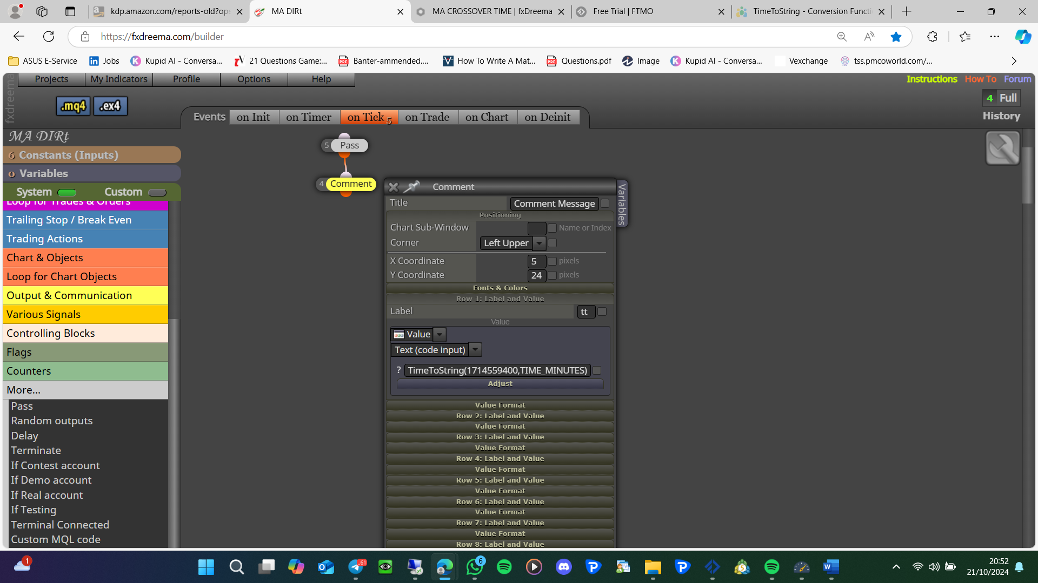Open the Projects menu
This screenshot has width=1038, height=583.
(51, 79)
